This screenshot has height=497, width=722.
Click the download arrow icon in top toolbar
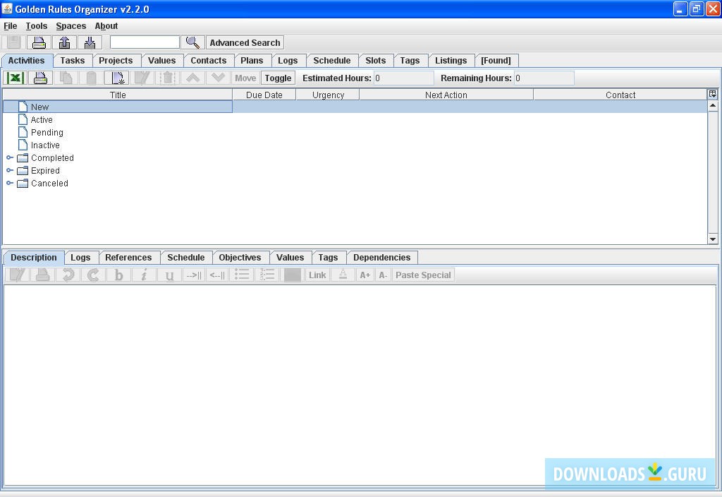point(90,42)
